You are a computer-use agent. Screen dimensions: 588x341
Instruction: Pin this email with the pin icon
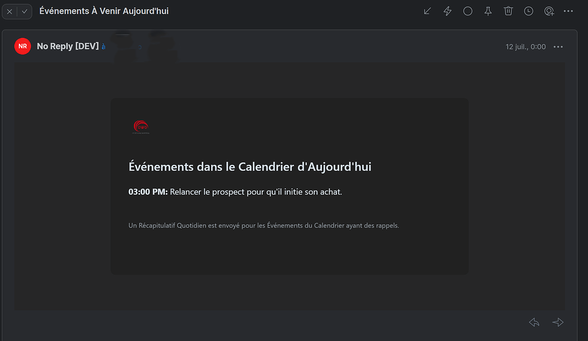point(488,10)
